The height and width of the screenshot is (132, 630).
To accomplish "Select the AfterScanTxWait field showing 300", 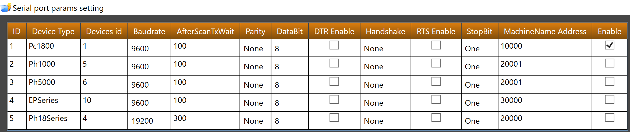I will (205, 121).
